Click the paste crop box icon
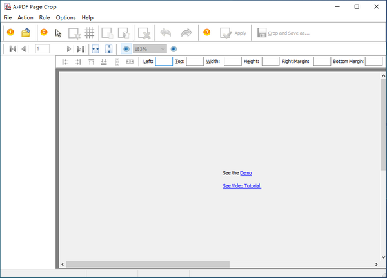Image resolution: width=387 pixels, height=278 pixels. pos(123,33)
